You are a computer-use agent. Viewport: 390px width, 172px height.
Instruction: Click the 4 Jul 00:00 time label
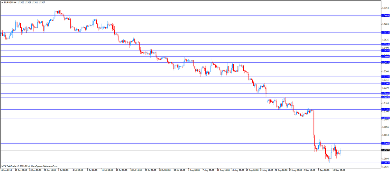(x=78, y=170)
